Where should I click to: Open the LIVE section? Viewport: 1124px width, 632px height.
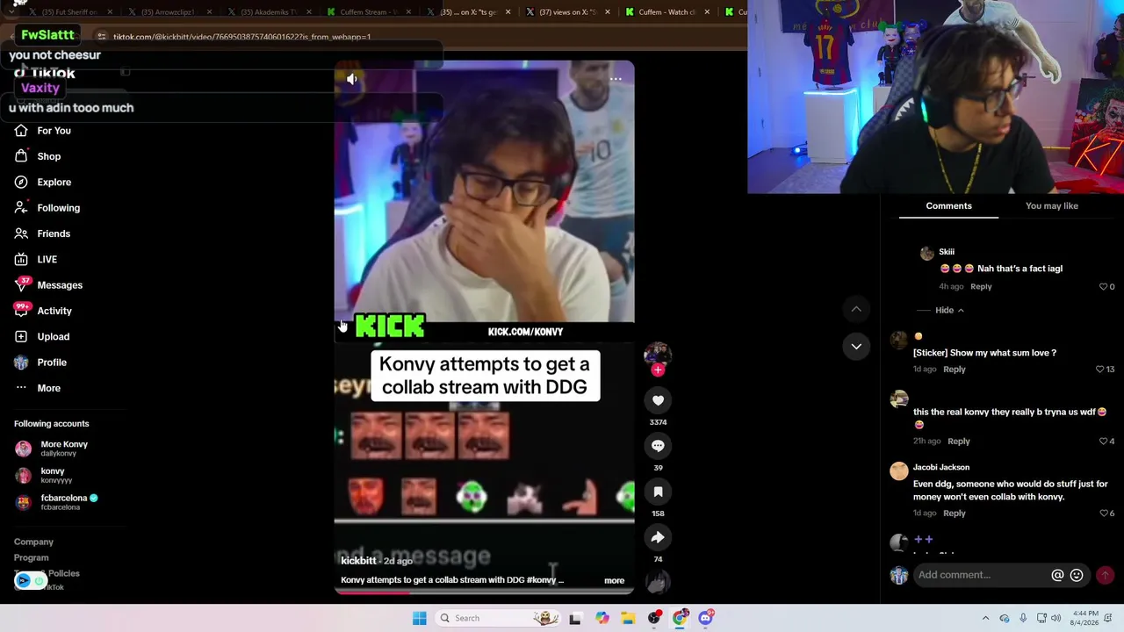[36, 260]
